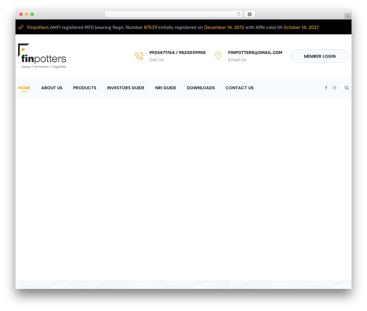Open the Instagram profile icon
367x311 pixels.
[x=335, y=88]
